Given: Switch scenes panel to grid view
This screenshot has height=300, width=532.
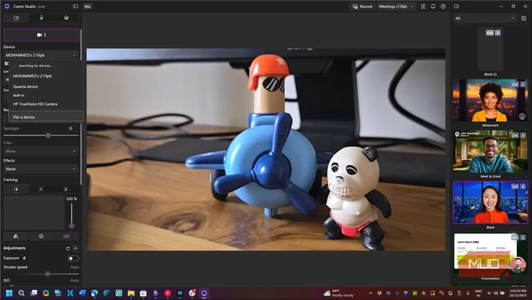Looking at the screenshot, I should point(524,18).
